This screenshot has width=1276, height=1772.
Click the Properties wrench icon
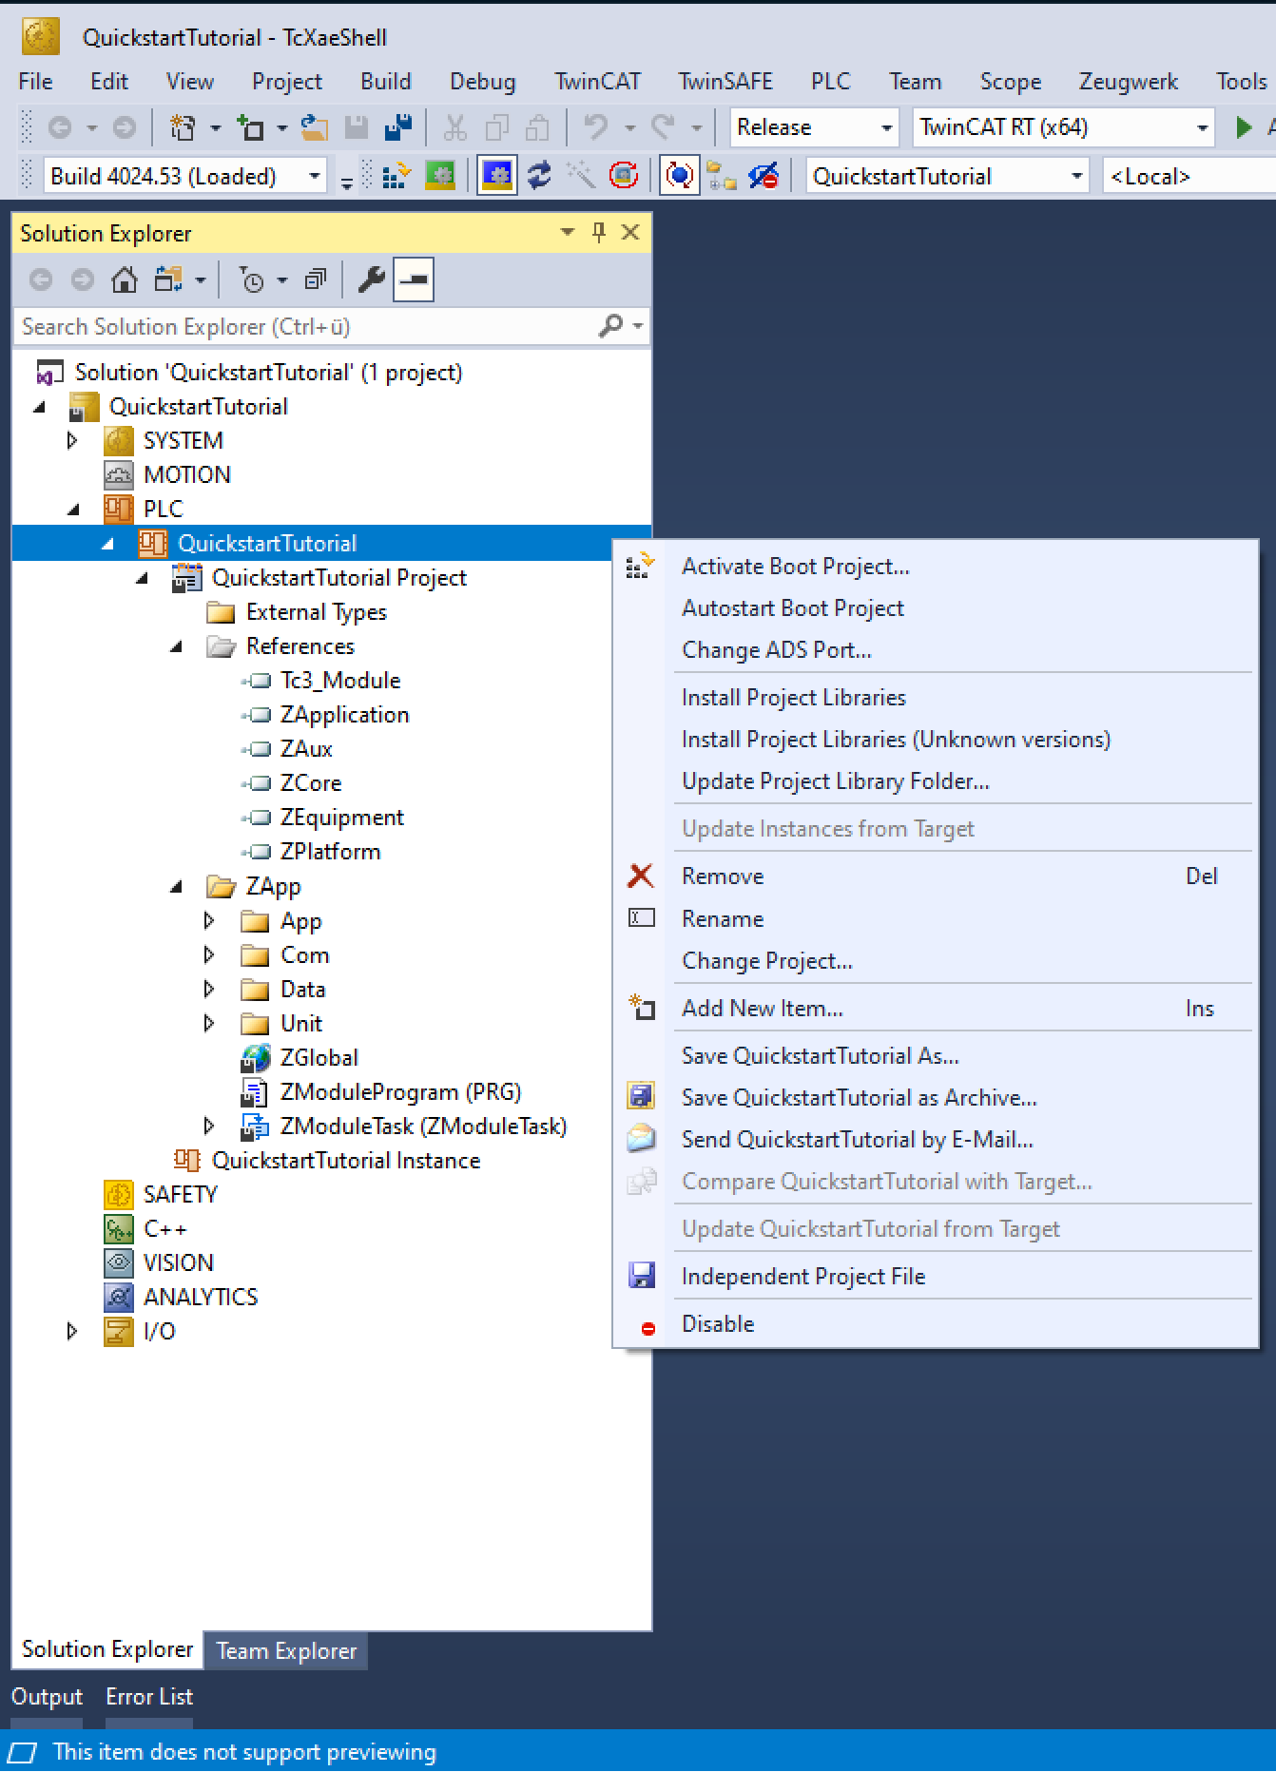pyautogui.click(x=371, y=279)
